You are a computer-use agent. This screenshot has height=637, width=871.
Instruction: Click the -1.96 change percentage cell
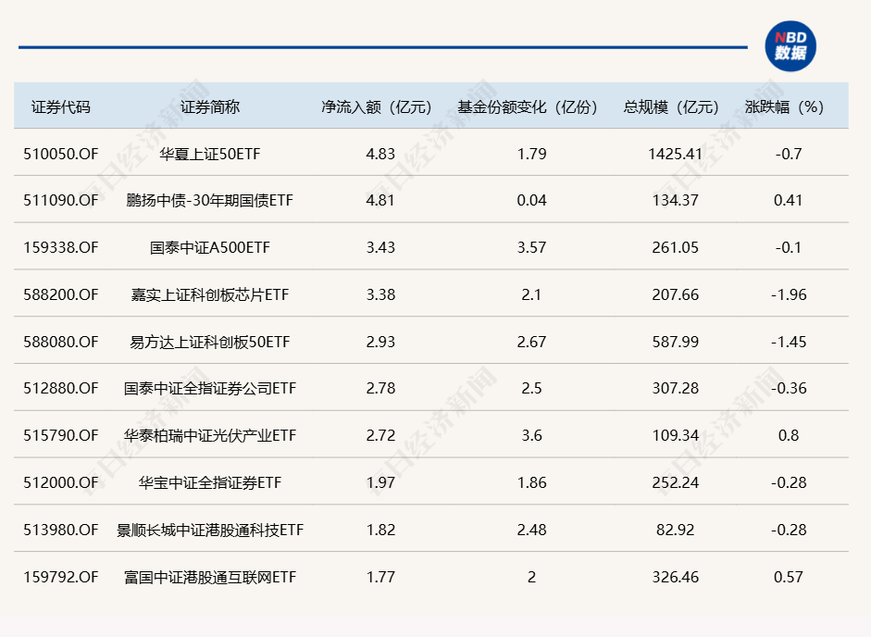[790, 295]
